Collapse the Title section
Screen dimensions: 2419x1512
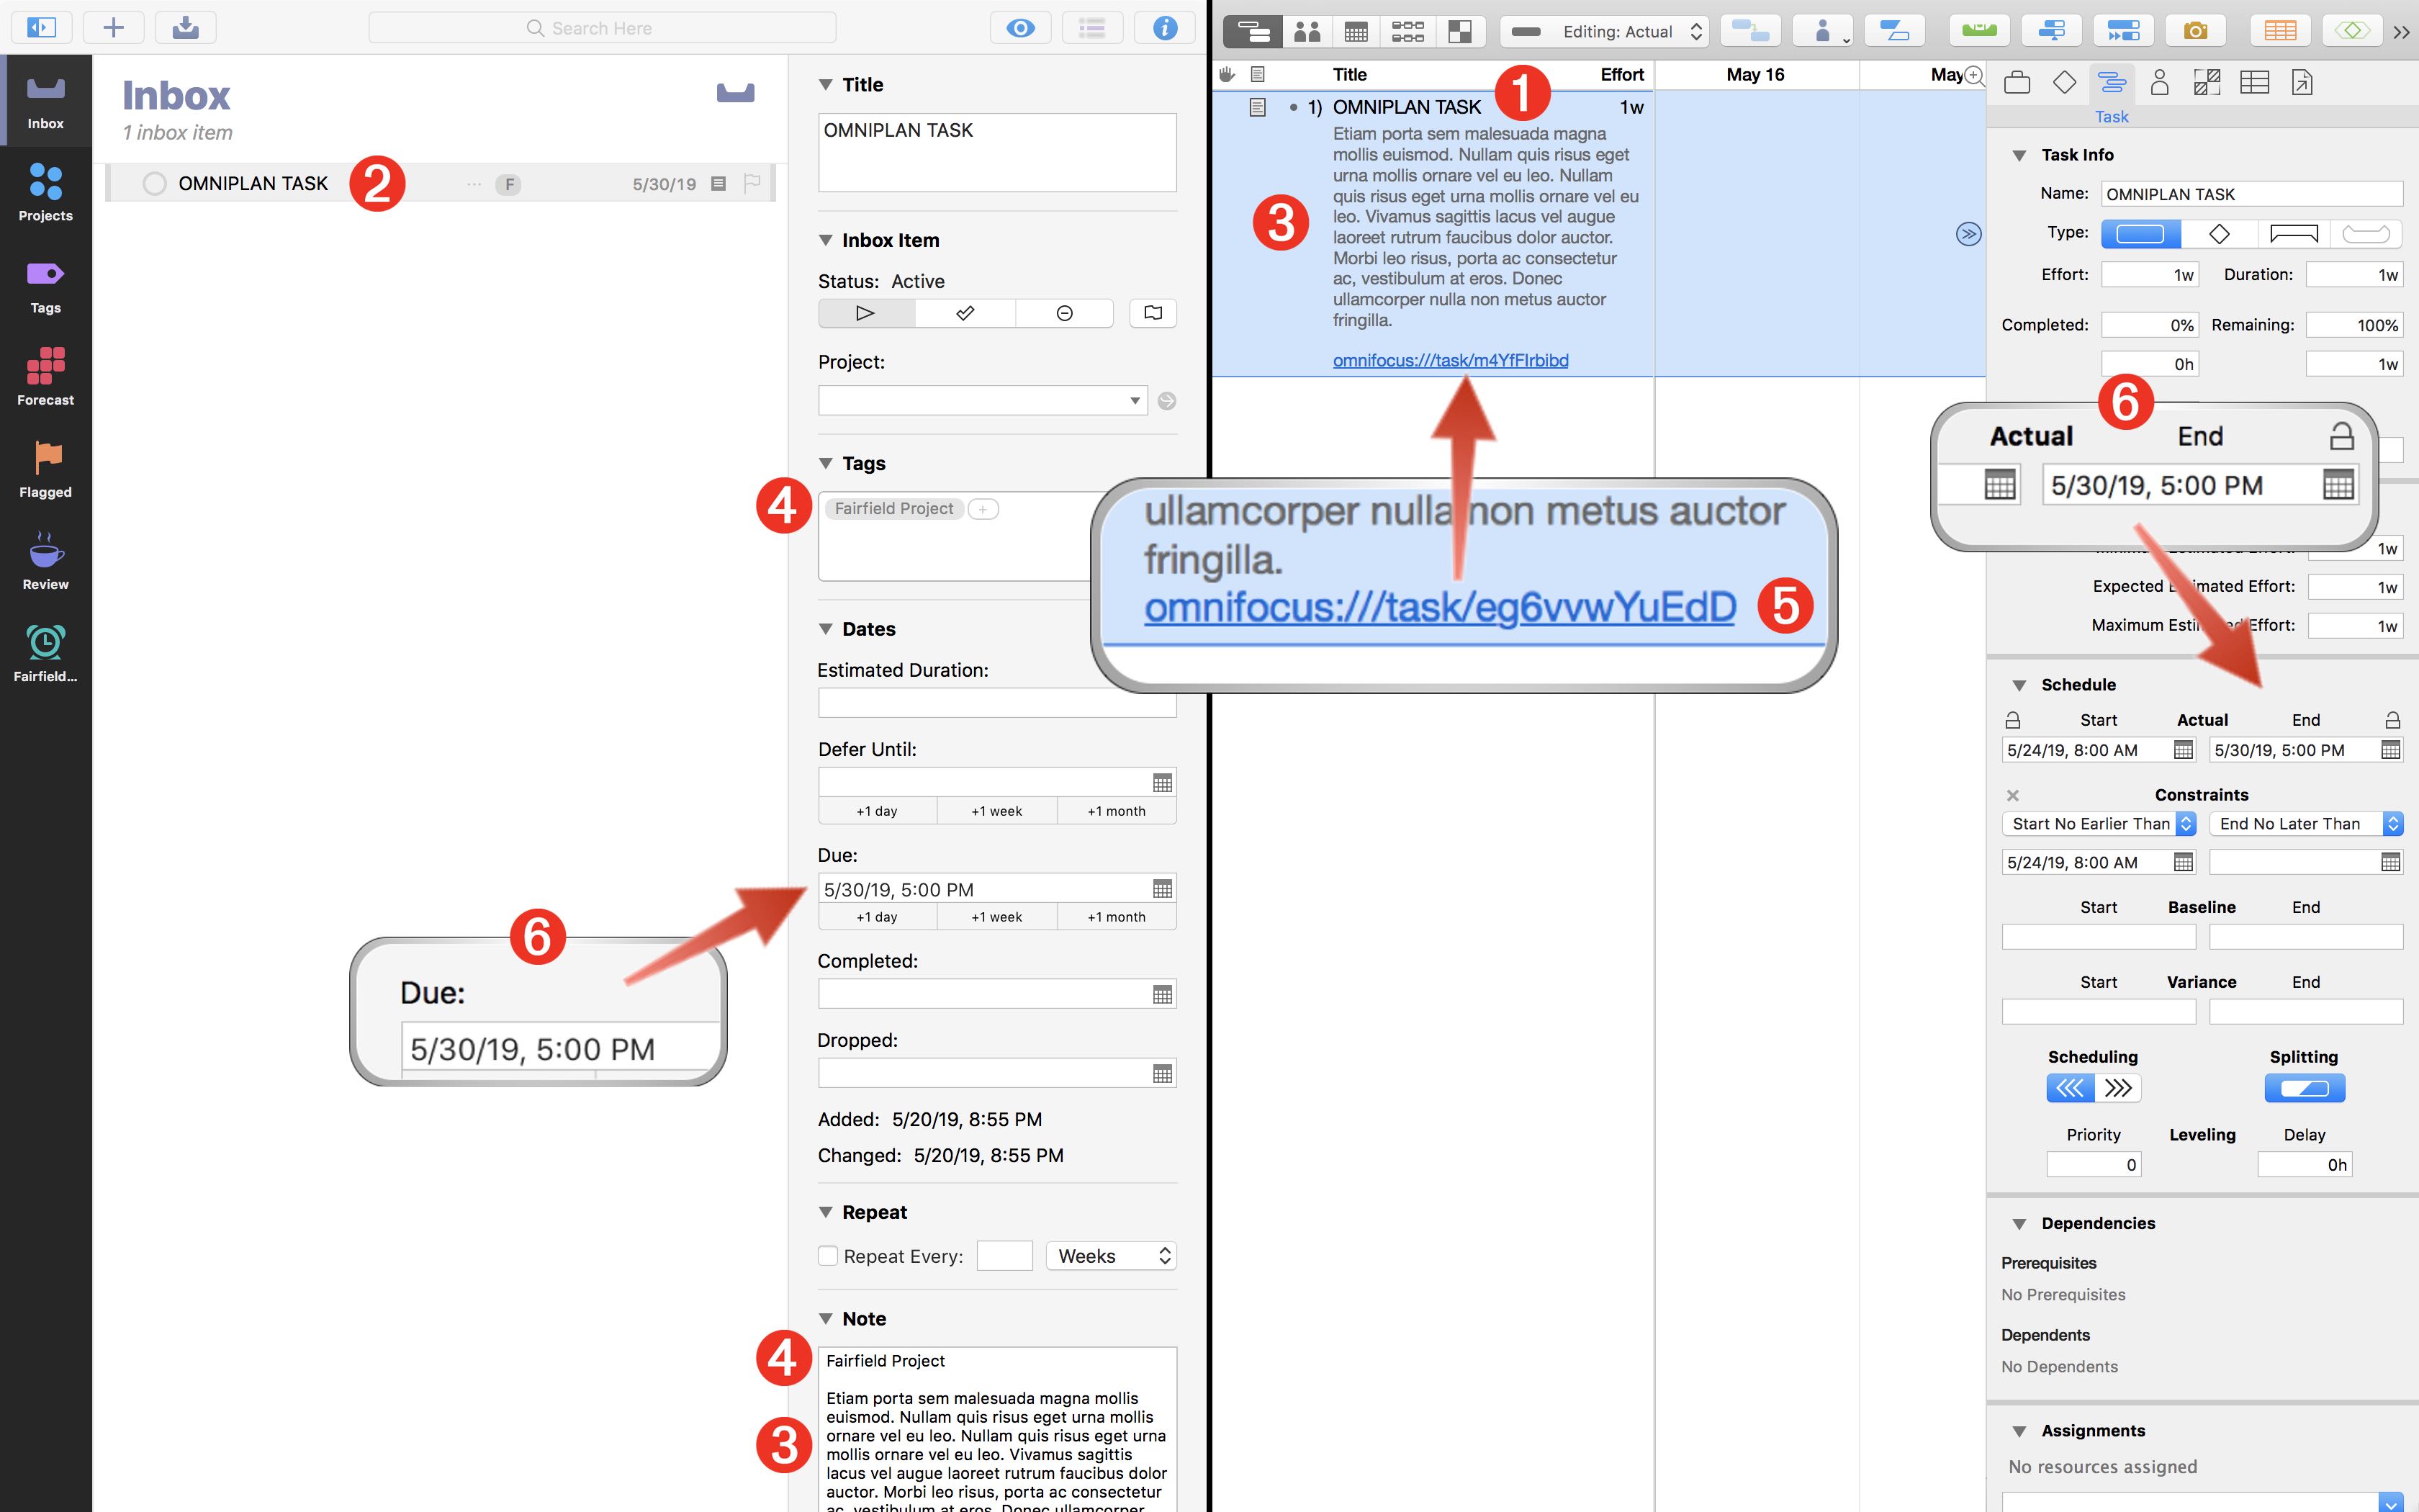826,85
